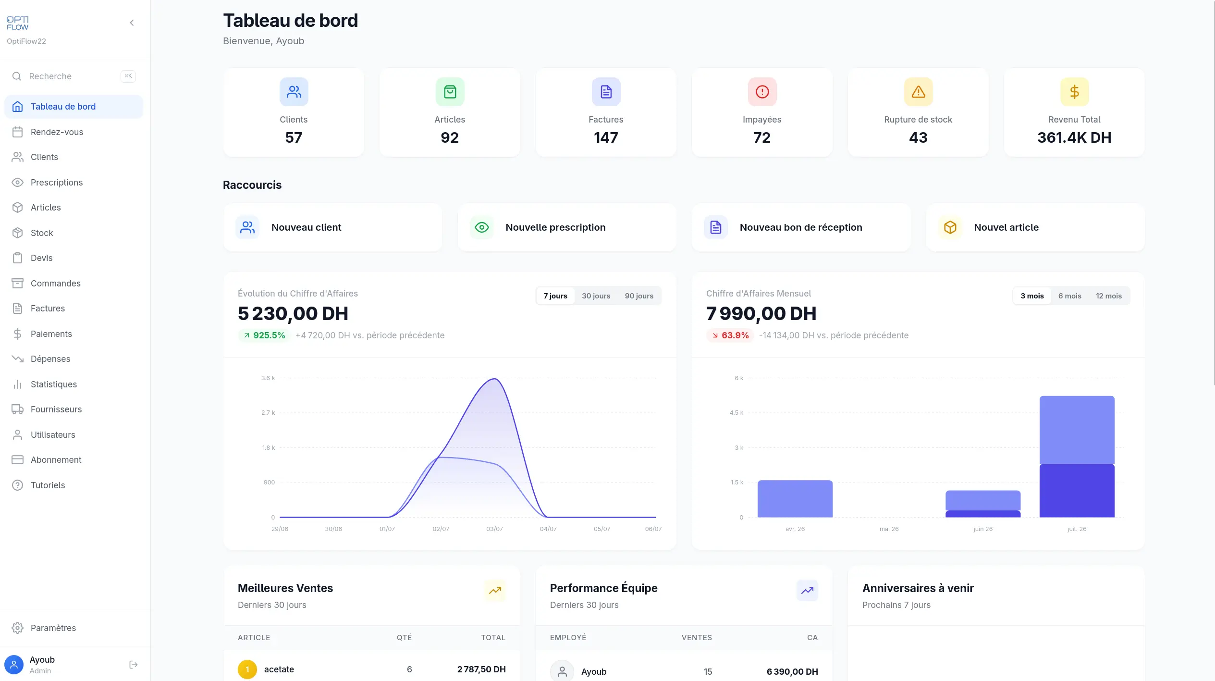This screenshot has height=681, width=1215.
Task: Select the 7 jours period tab
Action: 555,296
